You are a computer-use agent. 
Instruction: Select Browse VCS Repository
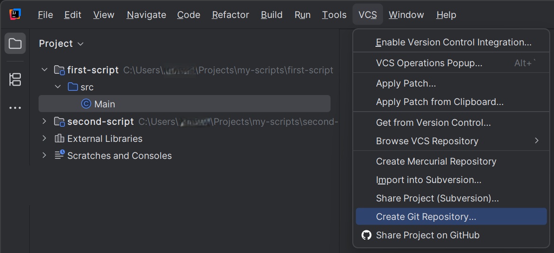point(451,141)
